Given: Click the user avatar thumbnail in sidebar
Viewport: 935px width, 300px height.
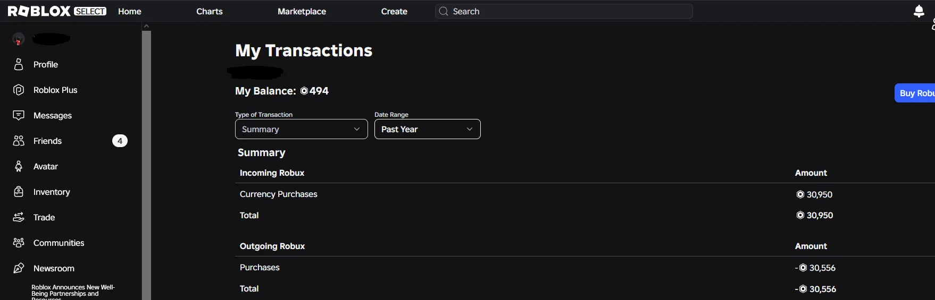Looking at the screenshot, I should [19, 39].
